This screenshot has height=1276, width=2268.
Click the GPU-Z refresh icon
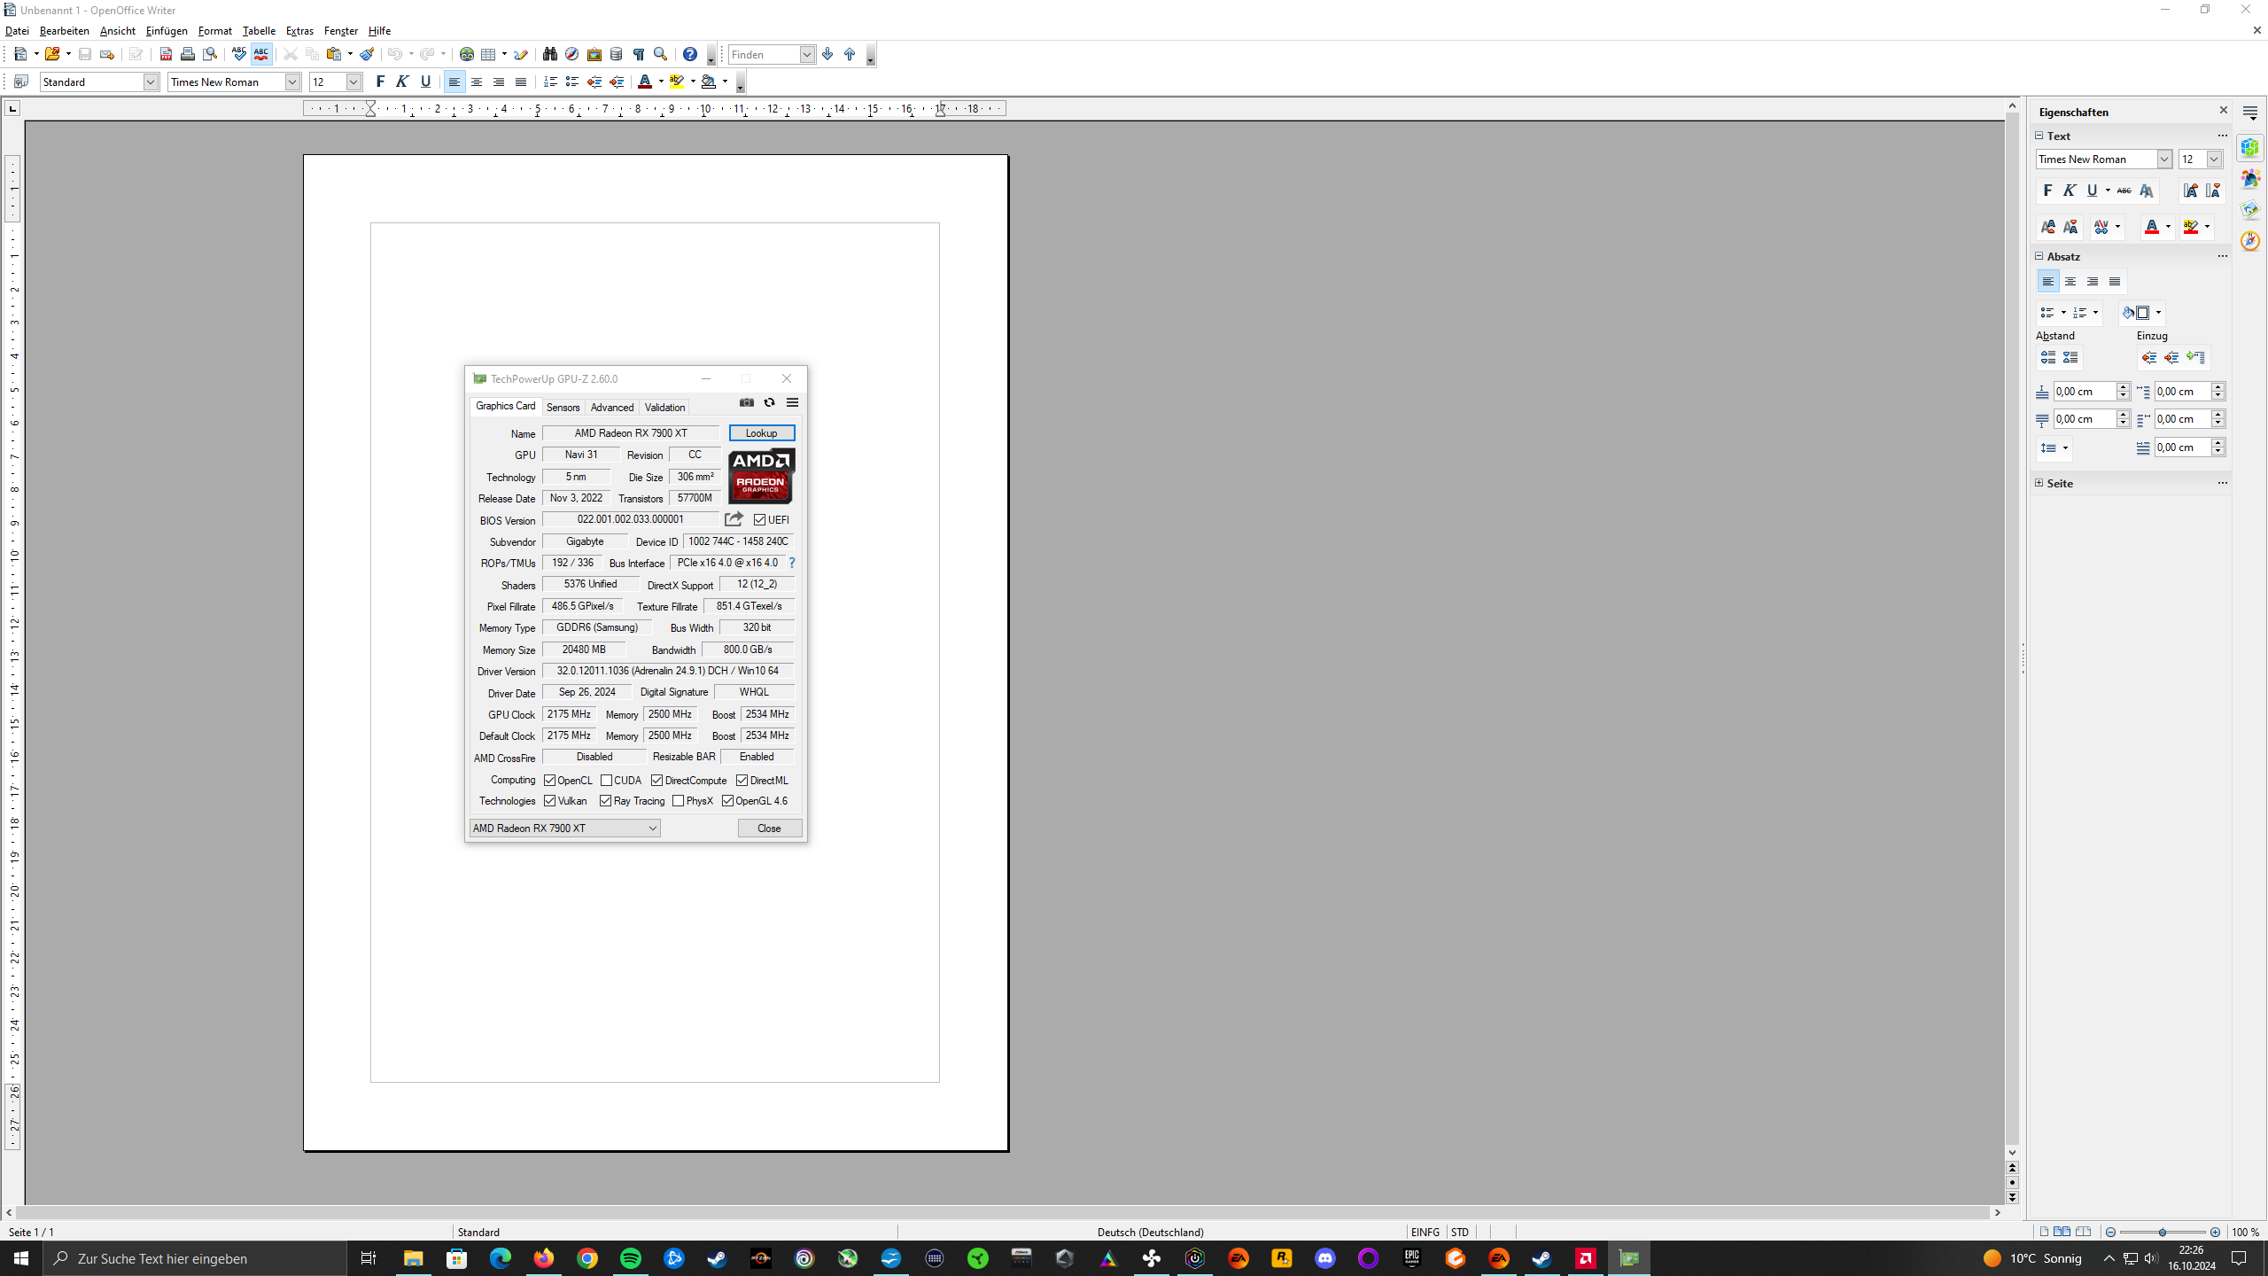point(769,402)
